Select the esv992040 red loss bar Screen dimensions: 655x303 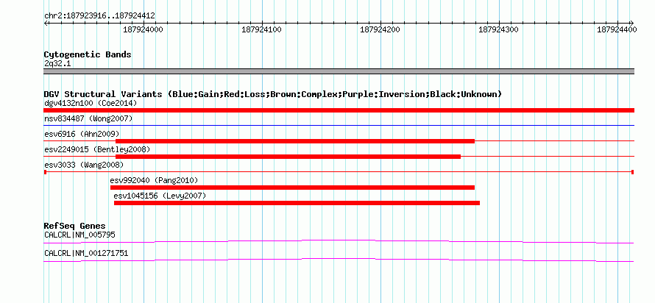coord(292,188)
